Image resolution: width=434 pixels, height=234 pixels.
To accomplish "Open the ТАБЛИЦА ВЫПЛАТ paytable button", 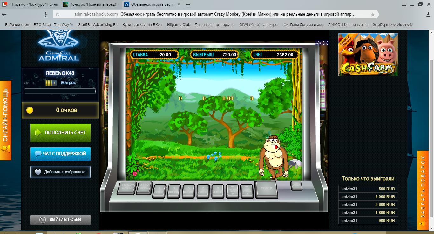I will click(296, 185).
